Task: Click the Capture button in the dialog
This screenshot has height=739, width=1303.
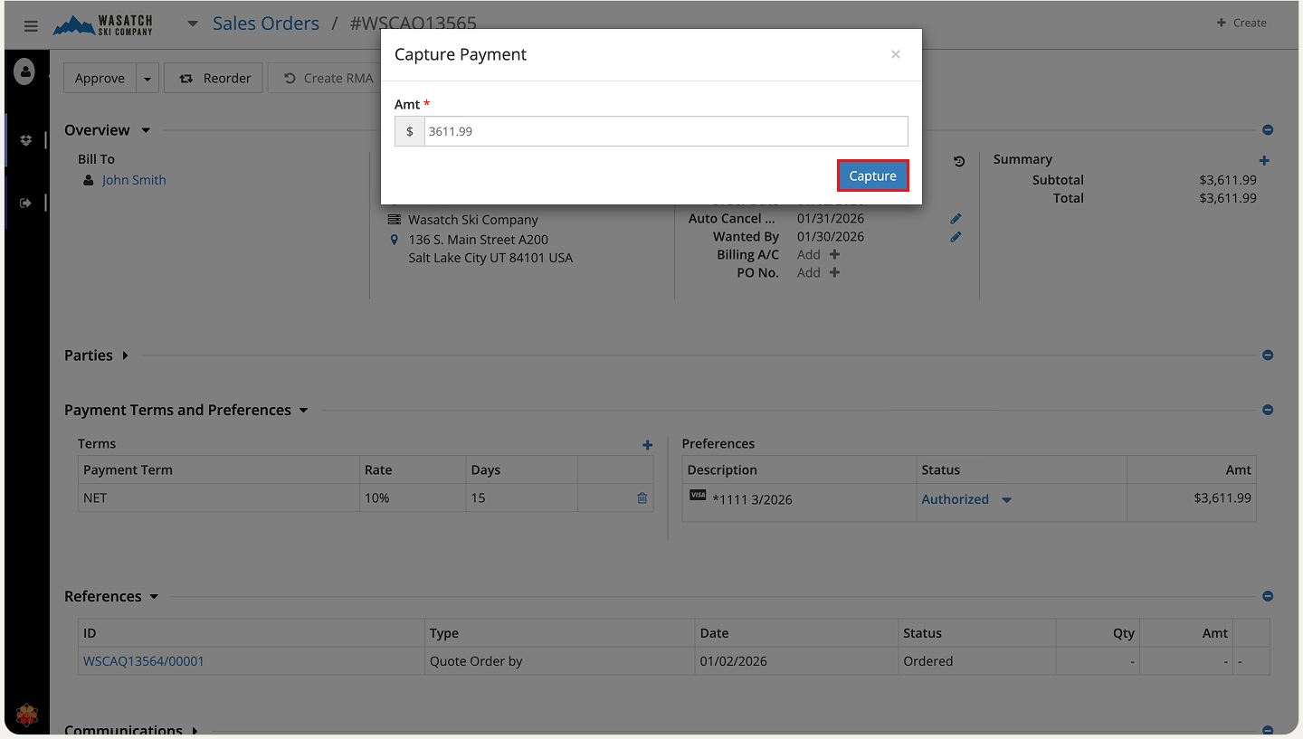Action: pos(872,176)
